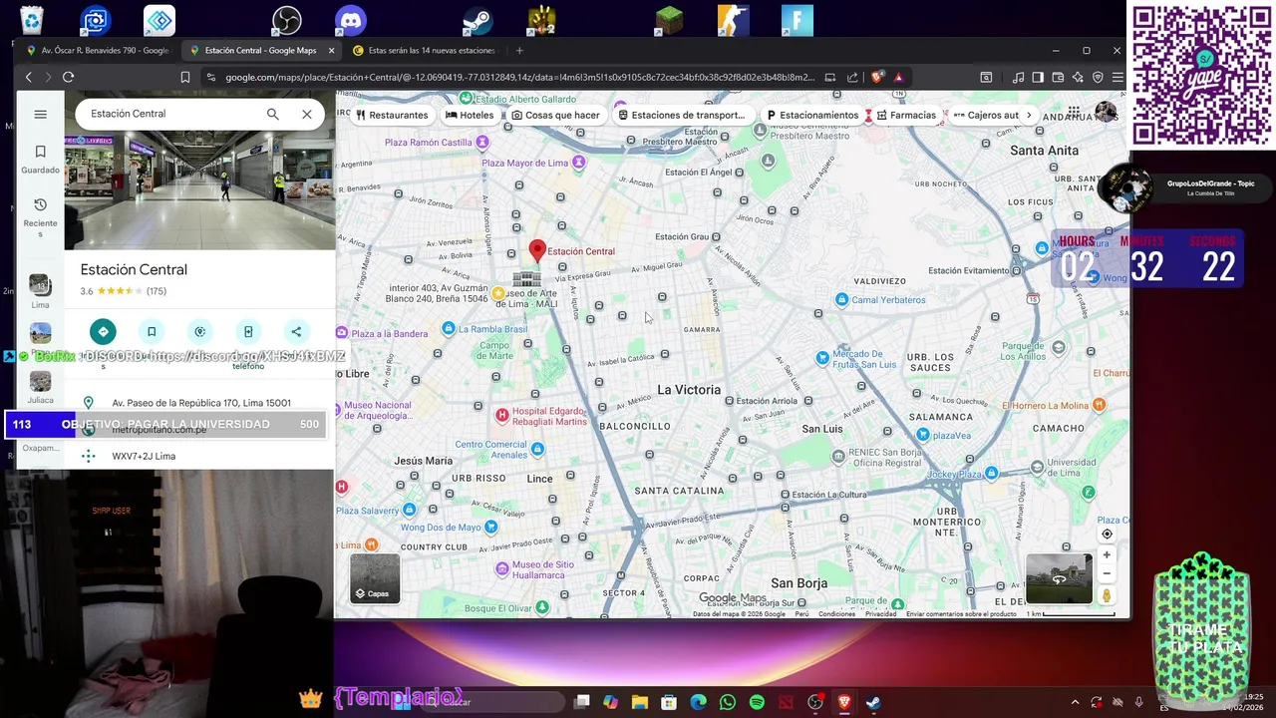The height and width of the screenshot is (718, 1276).
Task: Click the directions button for Estación Central
Action: (x=103, y=331)
